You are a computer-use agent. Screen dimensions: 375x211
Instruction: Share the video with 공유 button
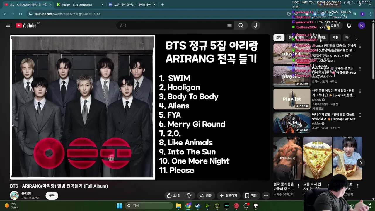pos(205,195)
